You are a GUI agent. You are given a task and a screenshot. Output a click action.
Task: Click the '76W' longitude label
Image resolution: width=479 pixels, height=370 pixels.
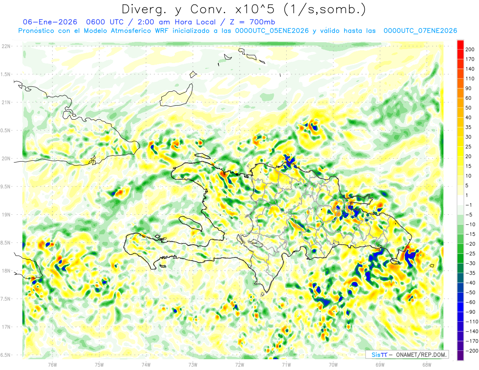tap(52, 365)
